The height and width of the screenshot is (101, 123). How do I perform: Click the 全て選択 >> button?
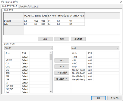click(x=62, y=79)
